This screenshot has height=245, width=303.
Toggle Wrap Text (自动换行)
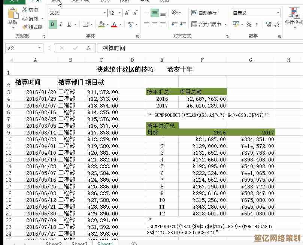204,13
